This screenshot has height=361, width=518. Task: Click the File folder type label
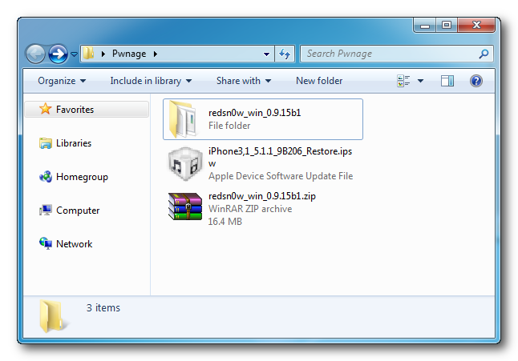tap(229, 126)
